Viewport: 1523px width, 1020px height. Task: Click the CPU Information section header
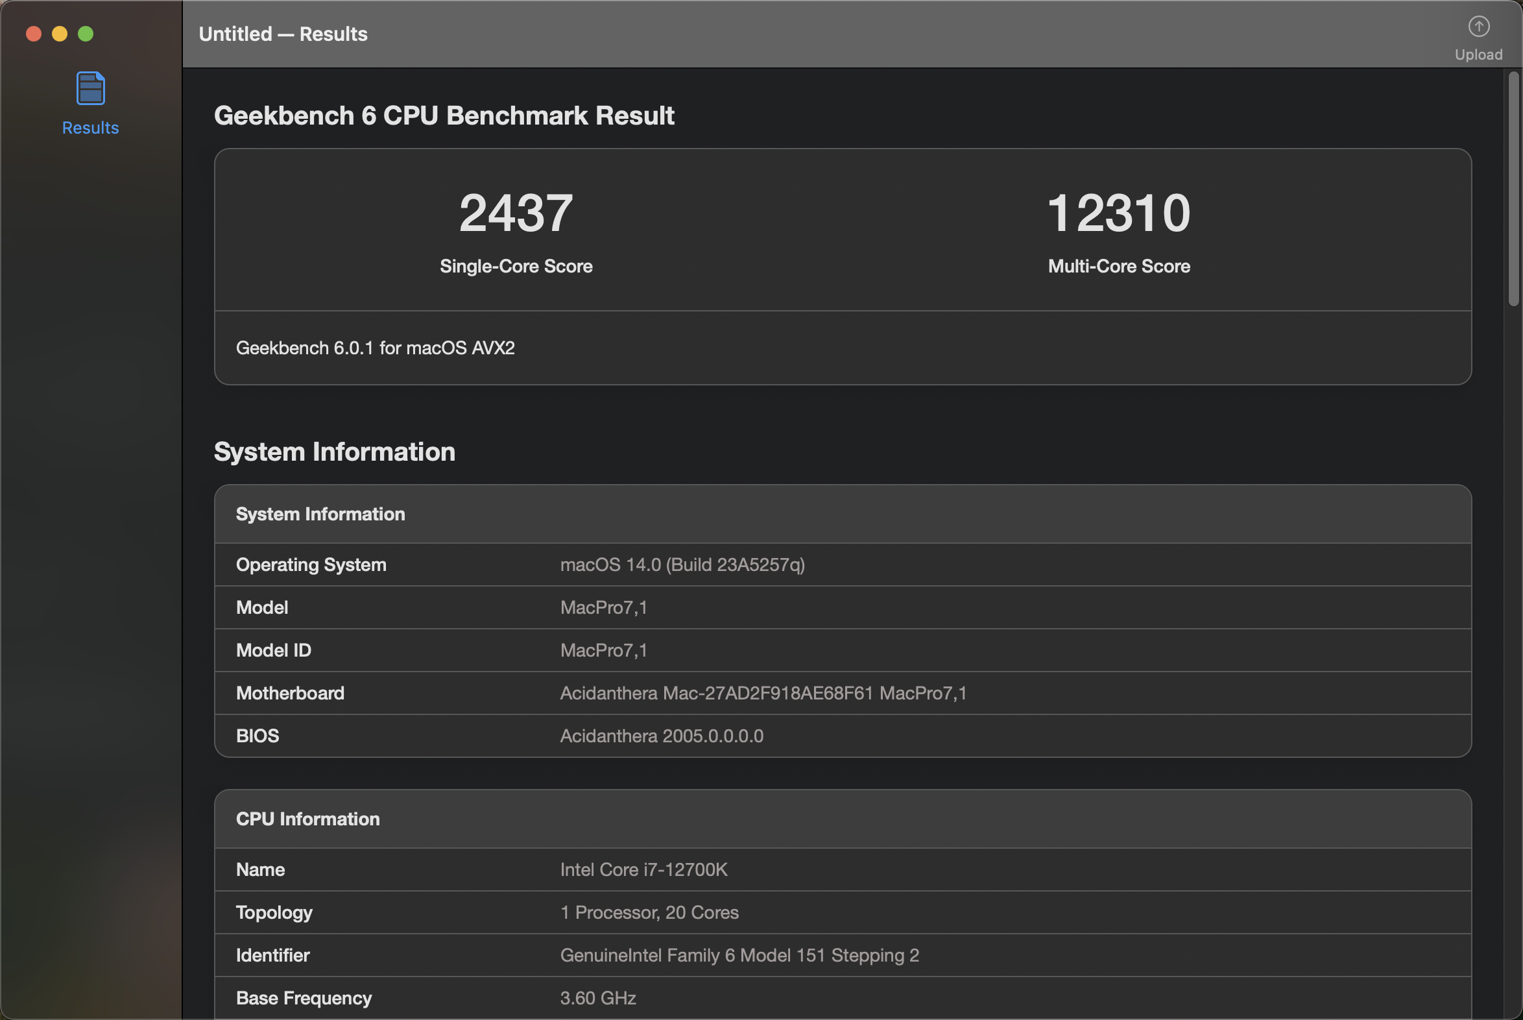307,819
